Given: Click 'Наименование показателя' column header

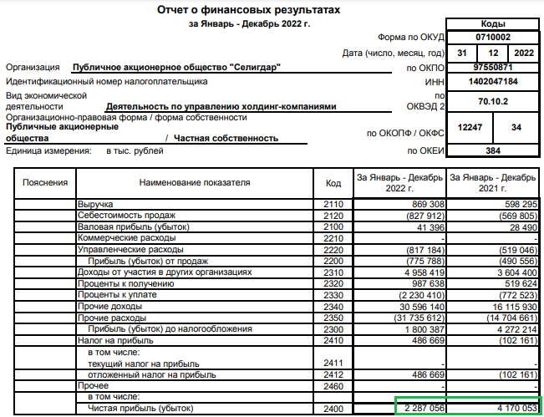Looking at the screenshot, I should coord(195,182).
